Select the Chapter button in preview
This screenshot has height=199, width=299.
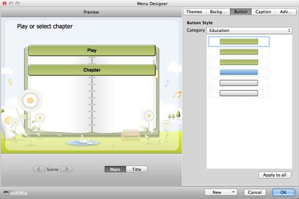92,70
